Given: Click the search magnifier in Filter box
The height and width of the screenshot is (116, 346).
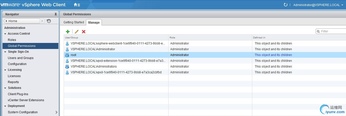Looking at the screenshot, I should [318, 31].
